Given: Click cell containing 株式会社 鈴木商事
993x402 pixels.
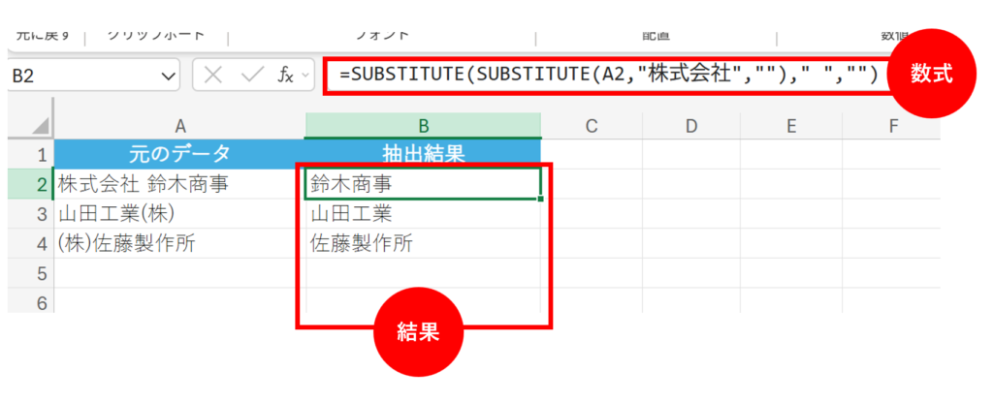Looking at the screenshot, I should pos(179,183).
